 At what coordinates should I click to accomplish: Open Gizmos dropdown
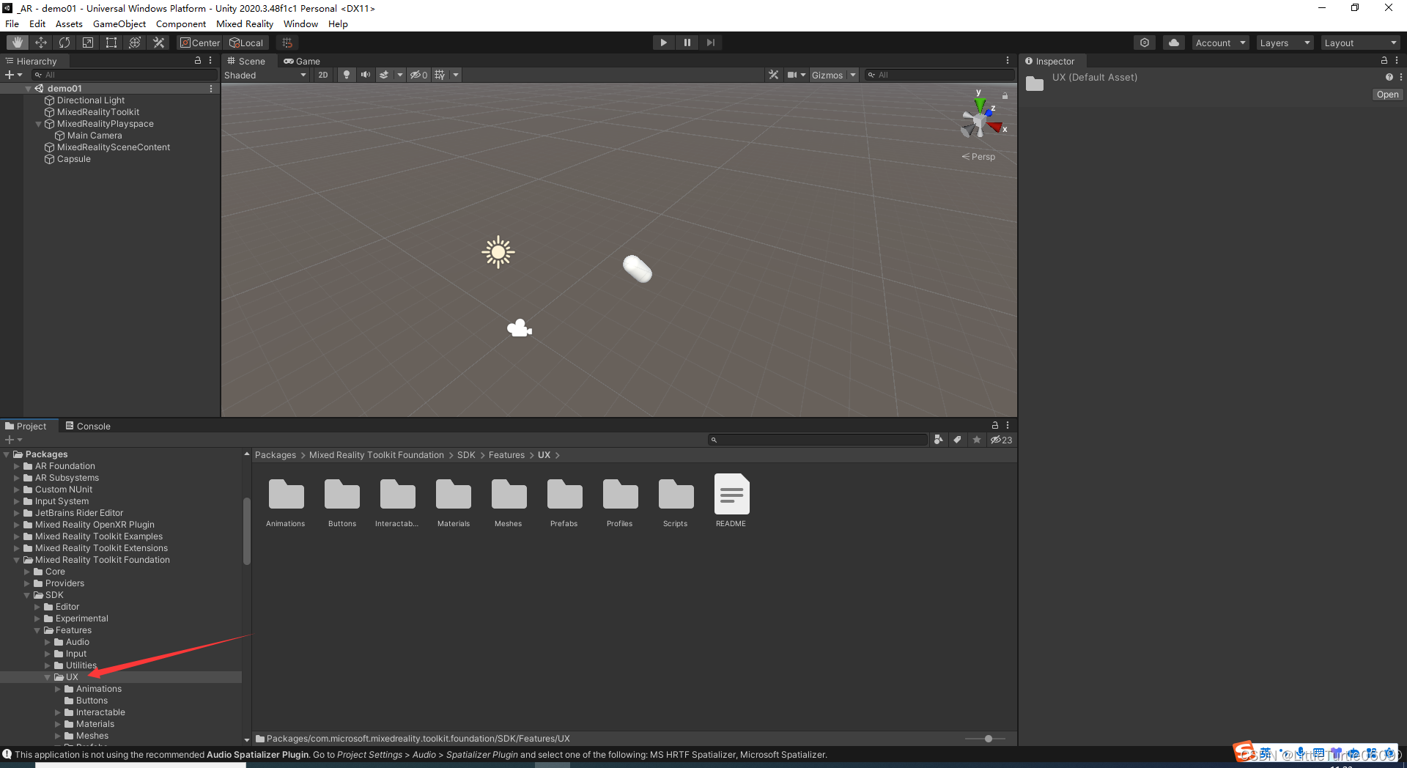(x=834, y=75)
